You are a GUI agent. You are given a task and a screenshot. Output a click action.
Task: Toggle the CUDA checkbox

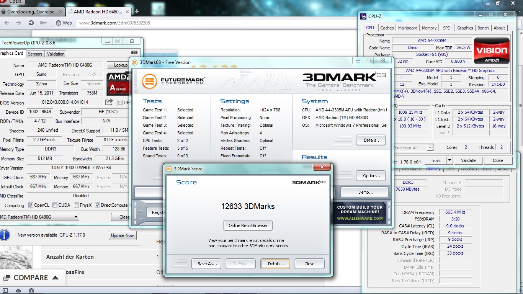tap(55, 205)
